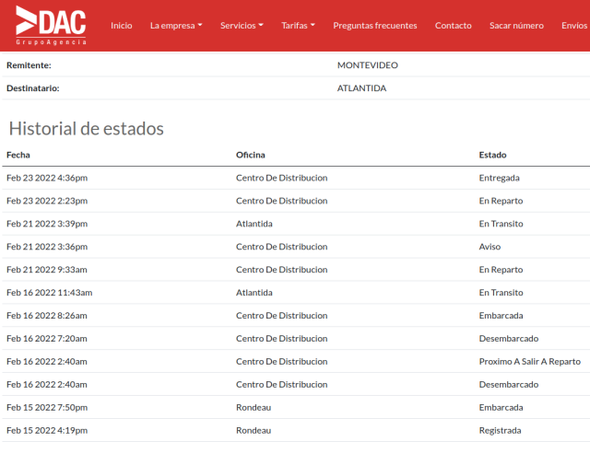
Task: Select Desembarcado status at 7:20am row
Action: tap(508, 338)
